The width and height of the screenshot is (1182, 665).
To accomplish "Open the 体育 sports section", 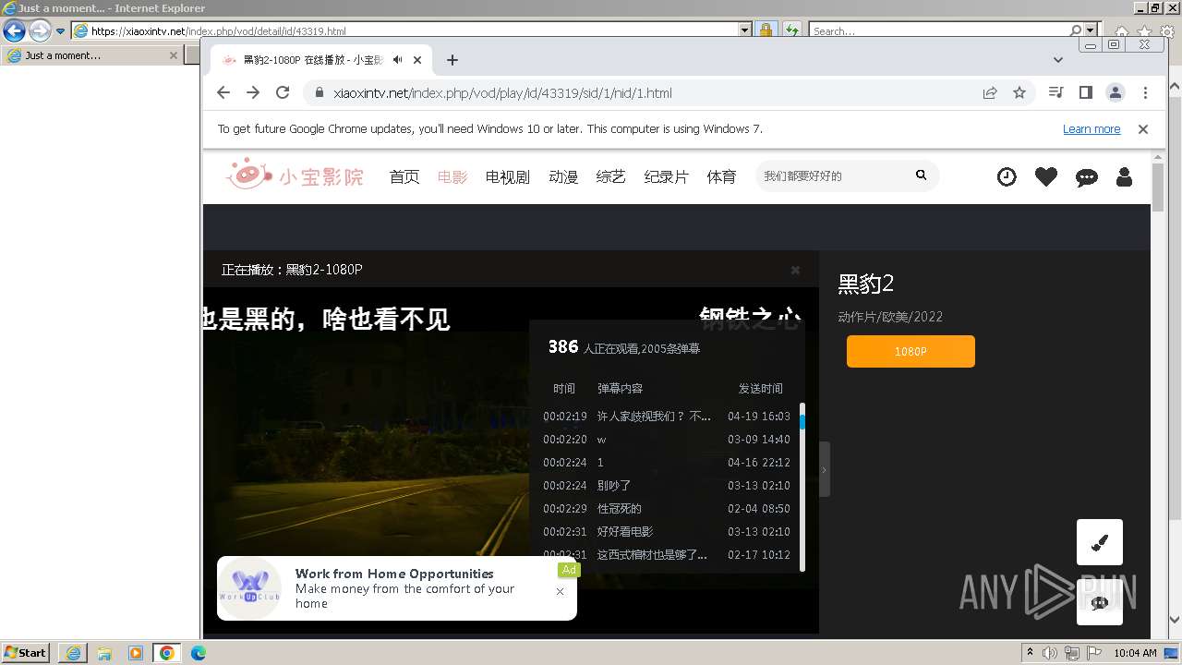I will 722,176.
